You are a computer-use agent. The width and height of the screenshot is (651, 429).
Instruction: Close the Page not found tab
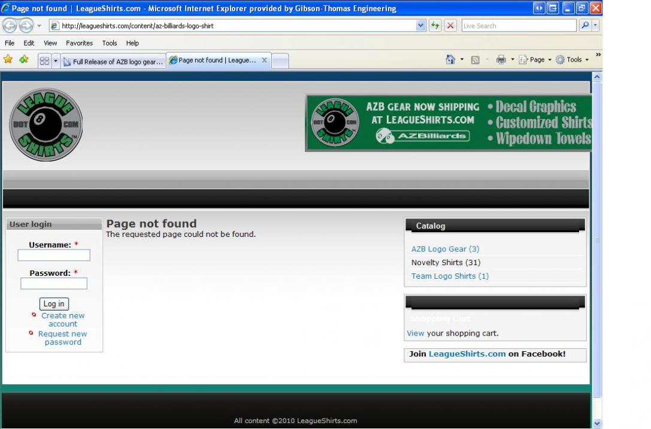[265, 60]
